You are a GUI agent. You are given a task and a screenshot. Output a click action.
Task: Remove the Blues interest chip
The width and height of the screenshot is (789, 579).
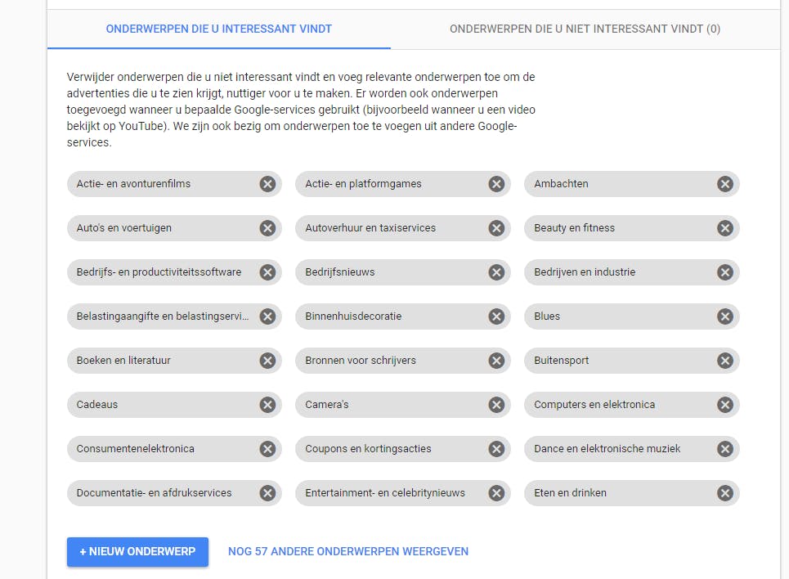[724, 316]
